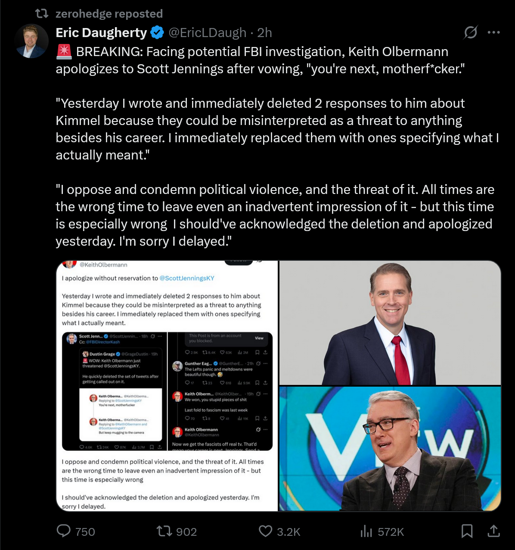The height and width of the screenshot is (550, 515).
Task: Click the 2h post timestamp
Action: (264, 33)
